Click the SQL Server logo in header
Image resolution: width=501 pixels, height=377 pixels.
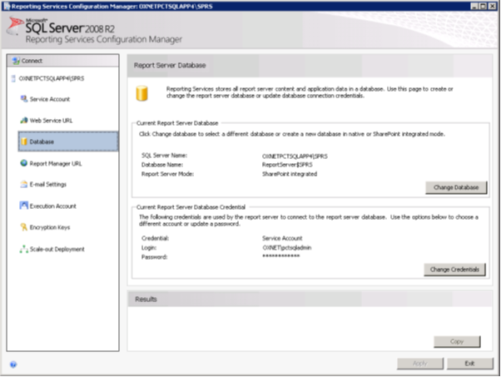coord(15,26)
